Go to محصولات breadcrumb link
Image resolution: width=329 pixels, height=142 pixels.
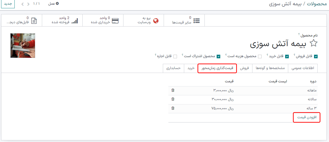point(317,4)
